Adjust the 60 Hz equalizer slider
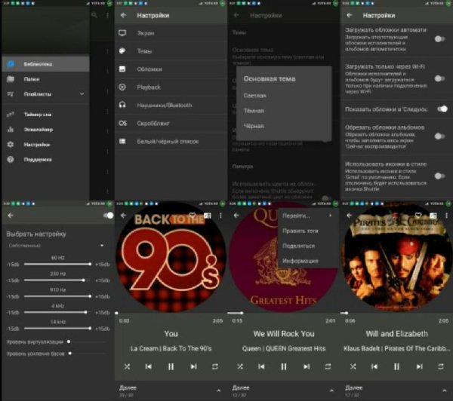 click(x=58, y=265)
